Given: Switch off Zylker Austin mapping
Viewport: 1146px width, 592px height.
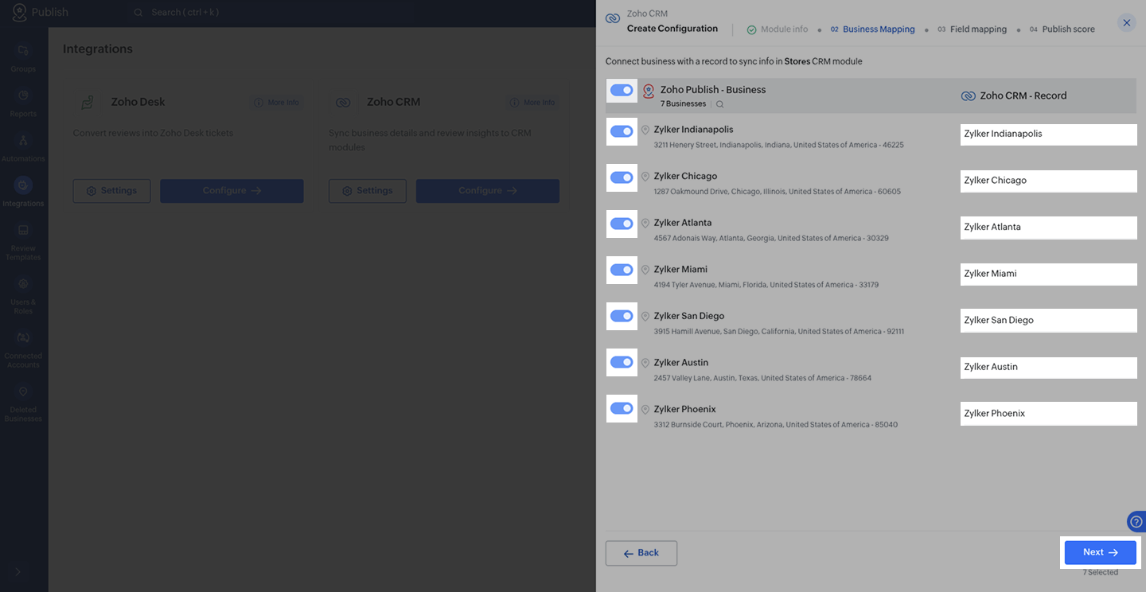Looking at the screenshot, I should [622, 362].
